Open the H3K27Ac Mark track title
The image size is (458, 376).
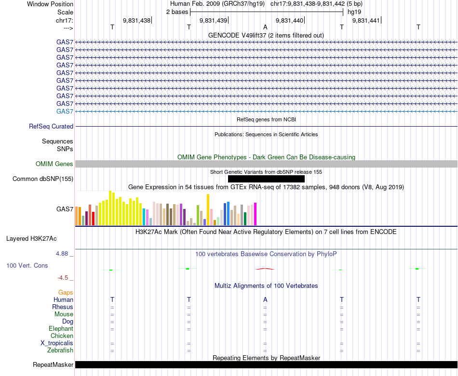[266, 232]
